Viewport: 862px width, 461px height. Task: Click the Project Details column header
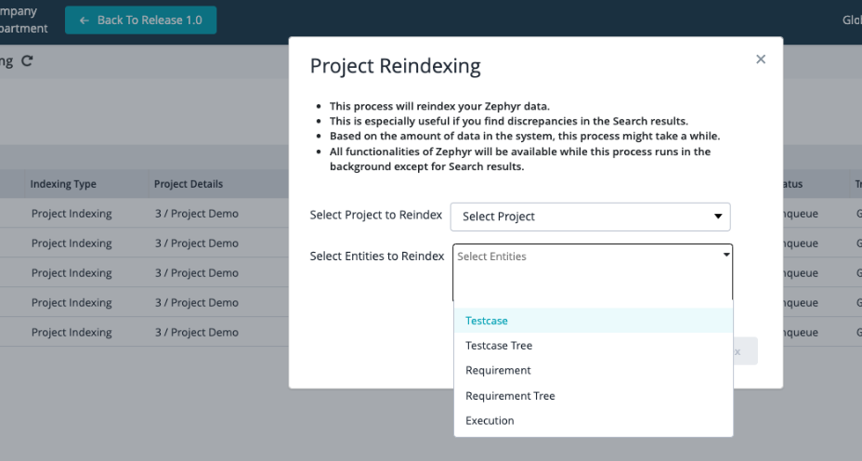pos(189,184)
